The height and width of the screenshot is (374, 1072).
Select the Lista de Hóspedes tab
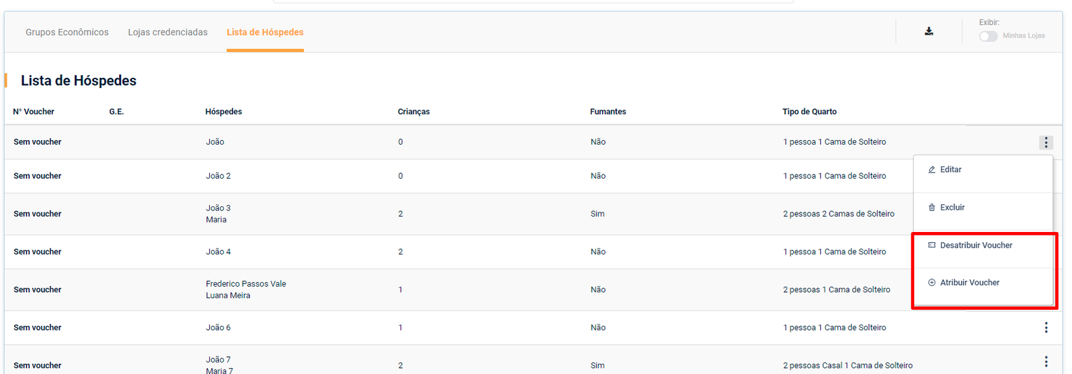click(265, 32)
